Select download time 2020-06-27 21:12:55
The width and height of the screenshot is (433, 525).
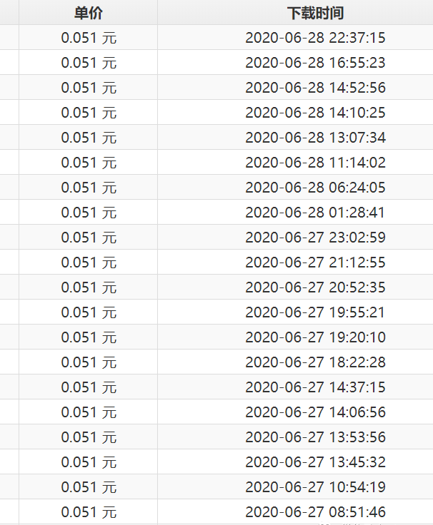tap(315, 262)
